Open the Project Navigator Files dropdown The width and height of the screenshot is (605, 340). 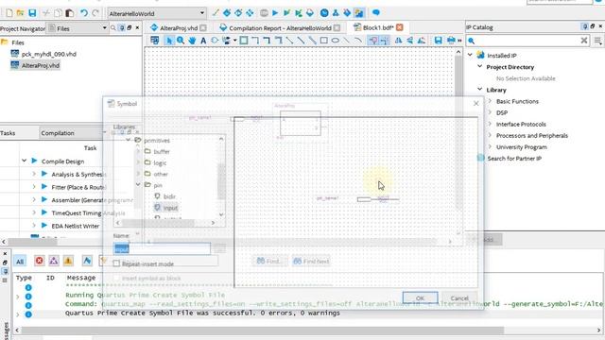pos(104,27)
